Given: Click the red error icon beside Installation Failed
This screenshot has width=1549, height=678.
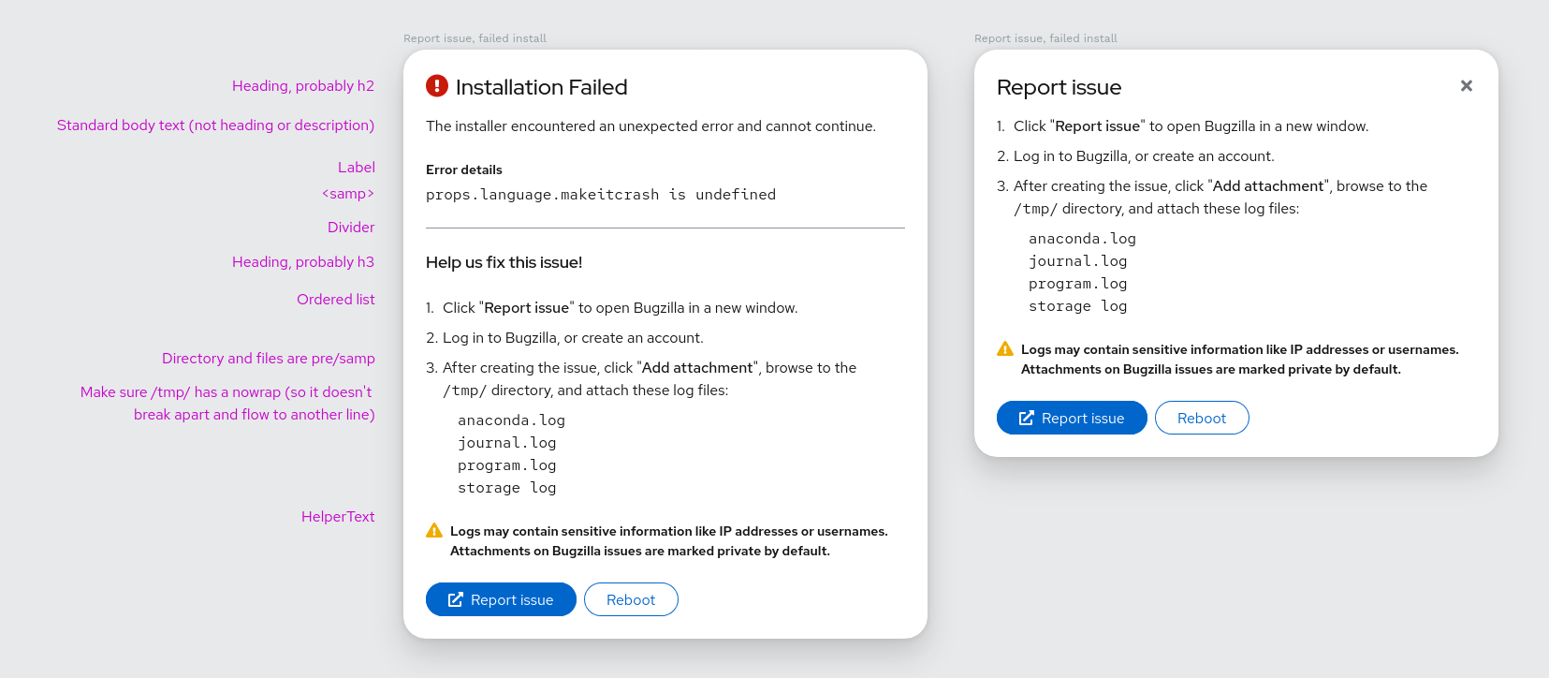Looking at the screenshot, I should click(x=437, y=86).
